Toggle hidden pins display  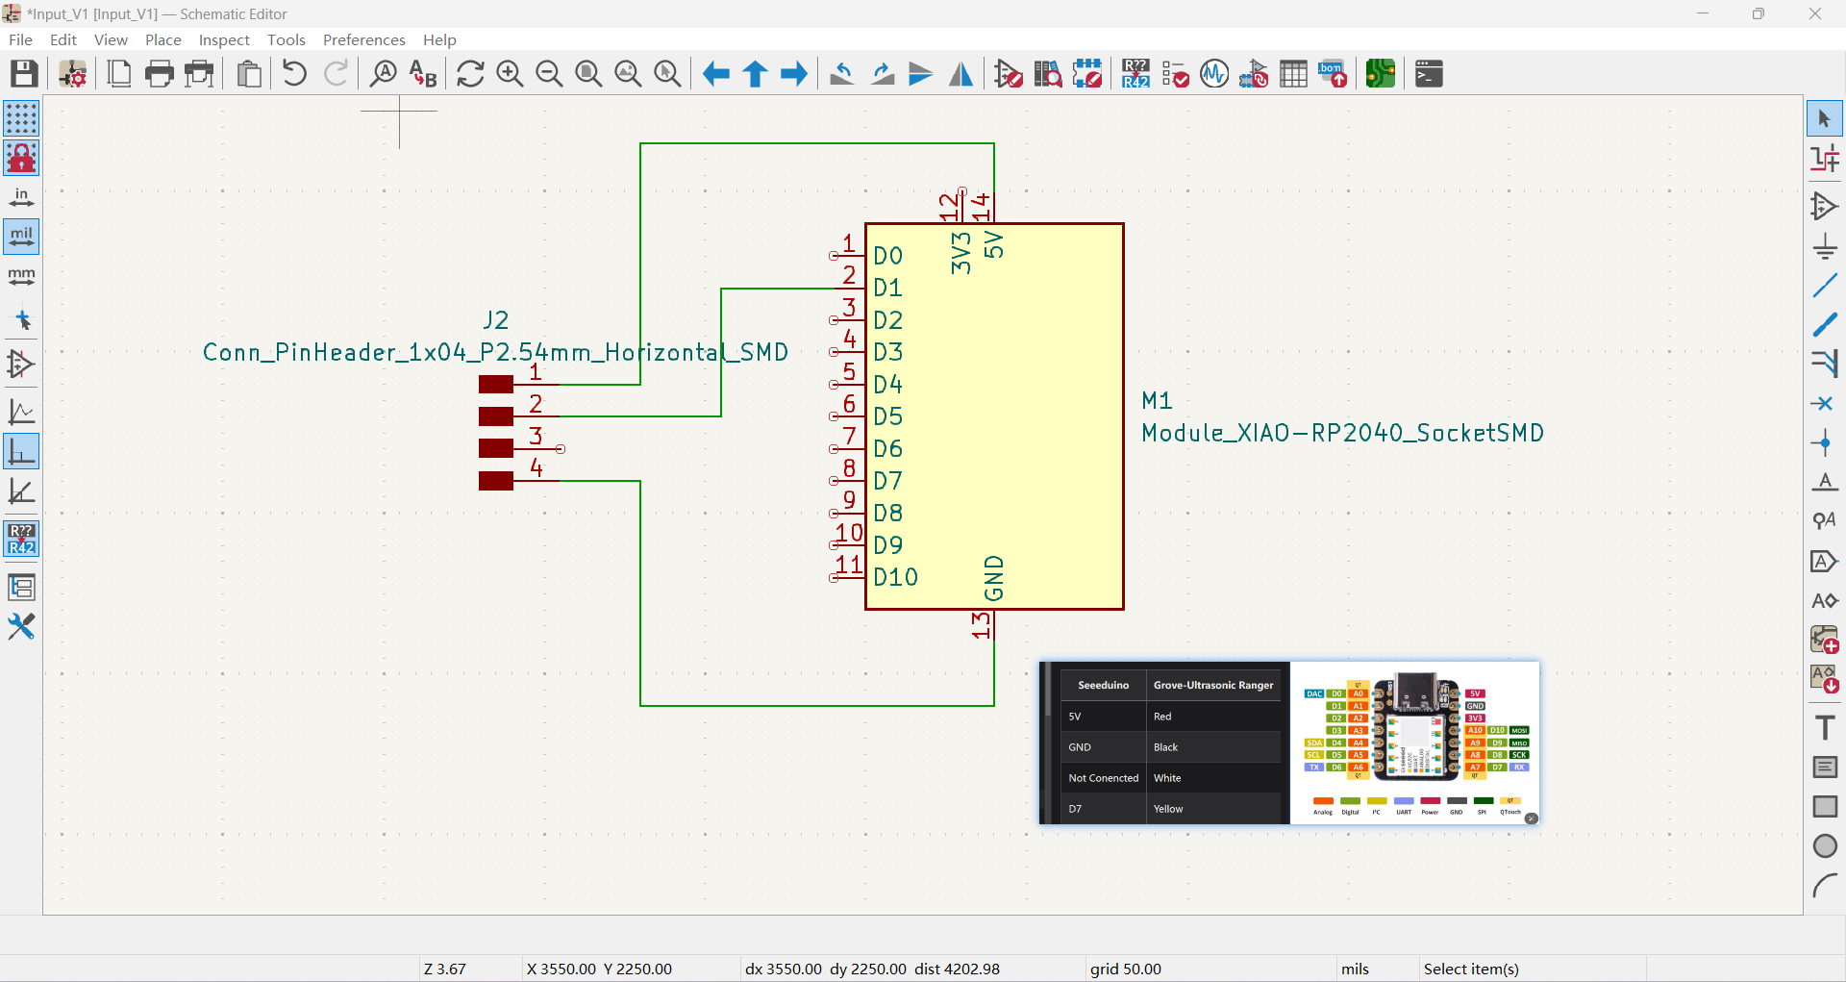[x=21, y=365]
